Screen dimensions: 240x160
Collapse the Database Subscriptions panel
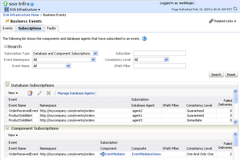pos(7,85)
